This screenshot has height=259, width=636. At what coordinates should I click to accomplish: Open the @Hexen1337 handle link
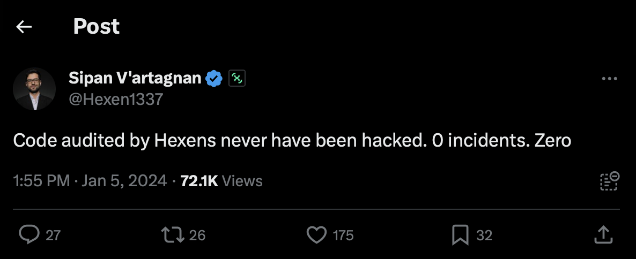116,99
